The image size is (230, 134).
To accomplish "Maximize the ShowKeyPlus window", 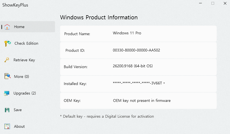I will pos(213,3).
